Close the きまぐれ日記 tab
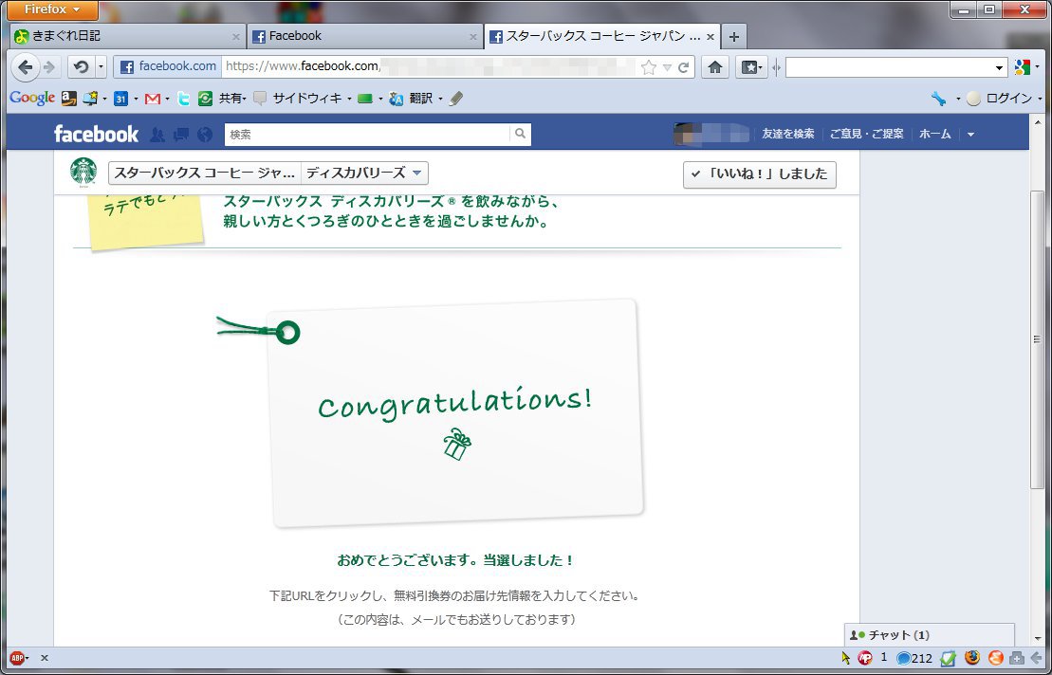 [x=235, y=37]
